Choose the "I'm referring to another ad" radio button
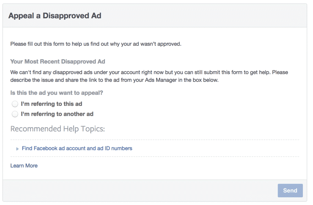The width and height of the screenshot is (313, 205). click(15, 114)
